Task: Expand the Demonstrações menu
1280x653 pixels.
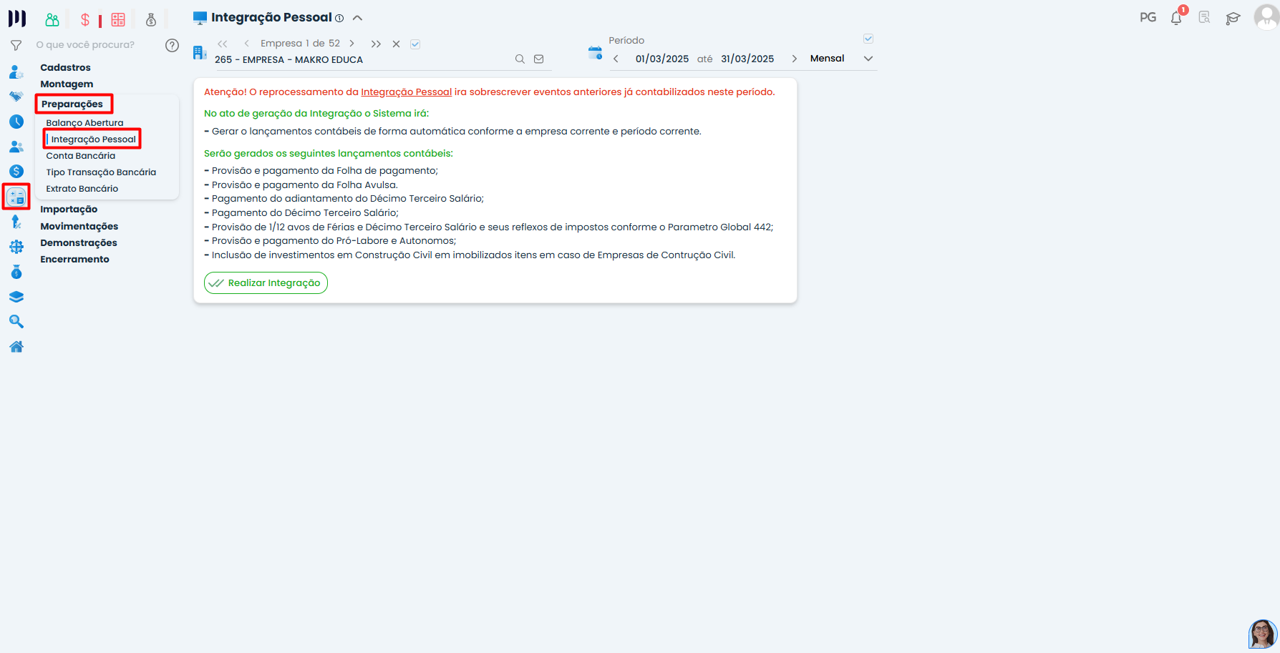Action: click(79, 242)
